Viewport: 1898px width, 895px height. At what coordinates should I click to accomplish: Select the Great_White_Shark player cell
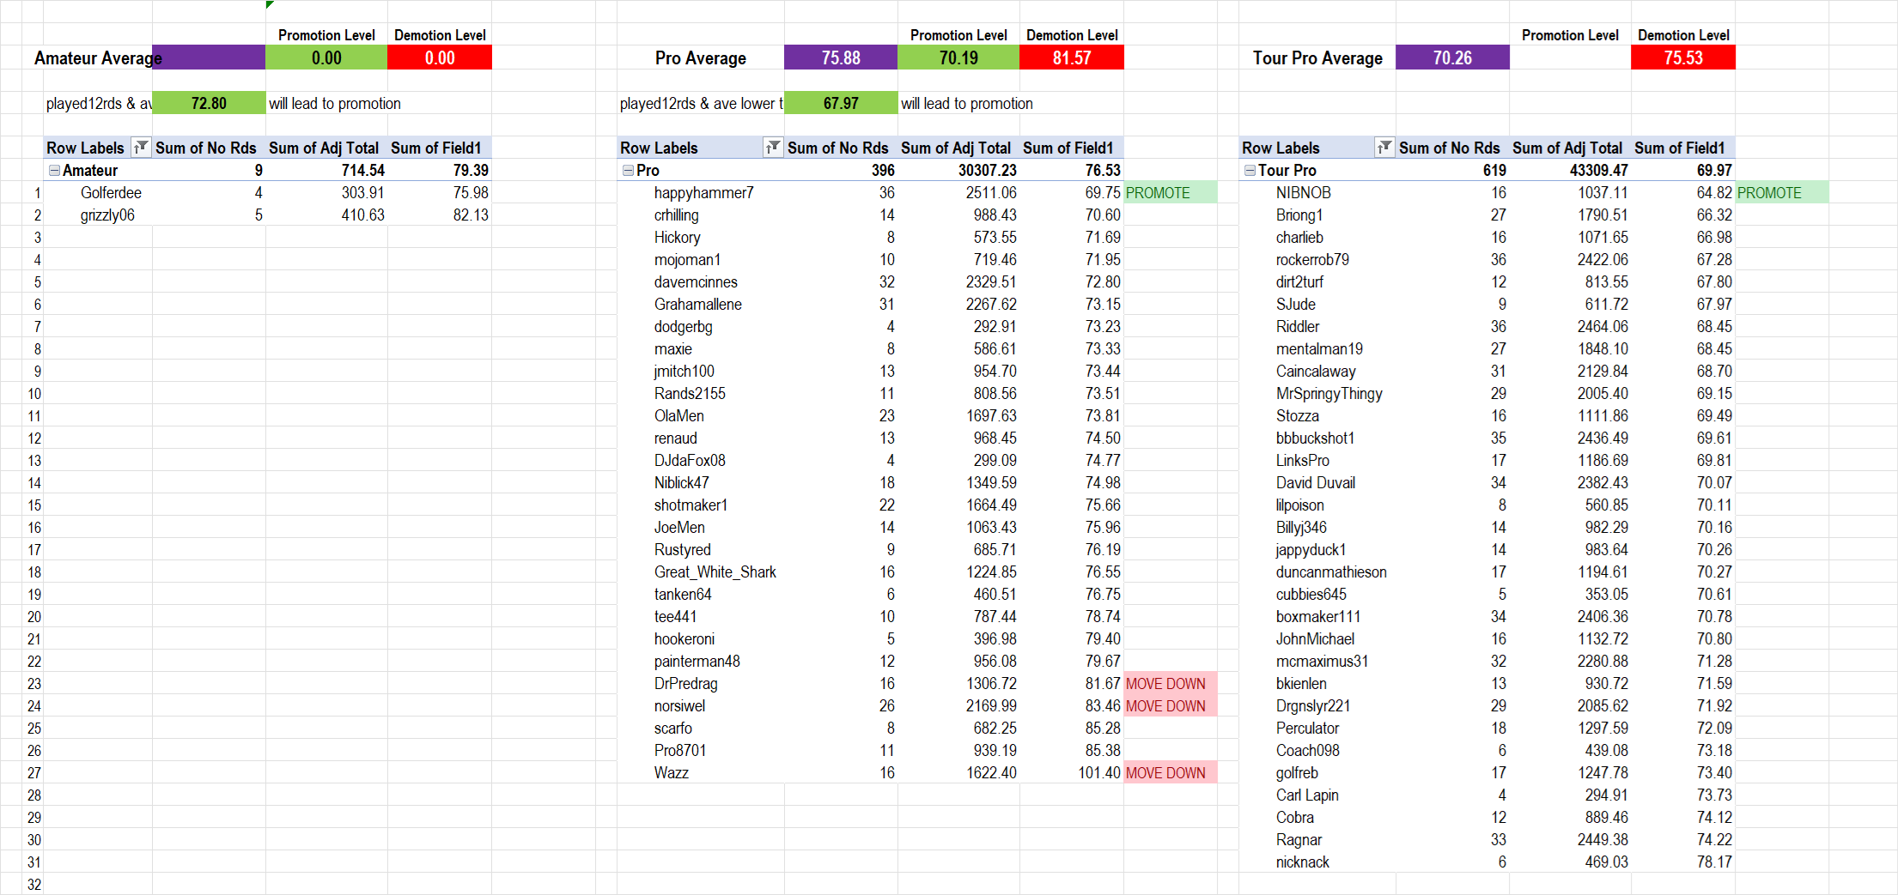coord(715,572)
